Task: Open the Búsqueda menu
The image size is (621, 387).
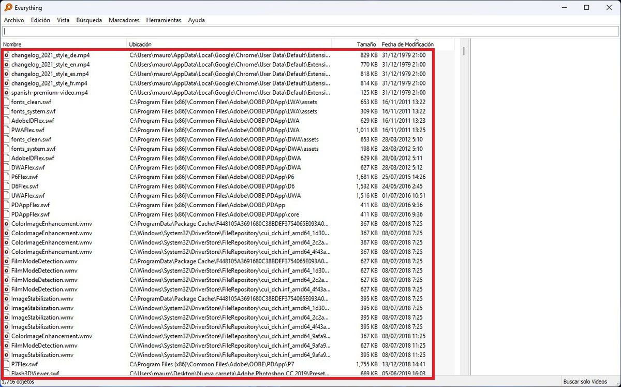Action: point(89,20)
